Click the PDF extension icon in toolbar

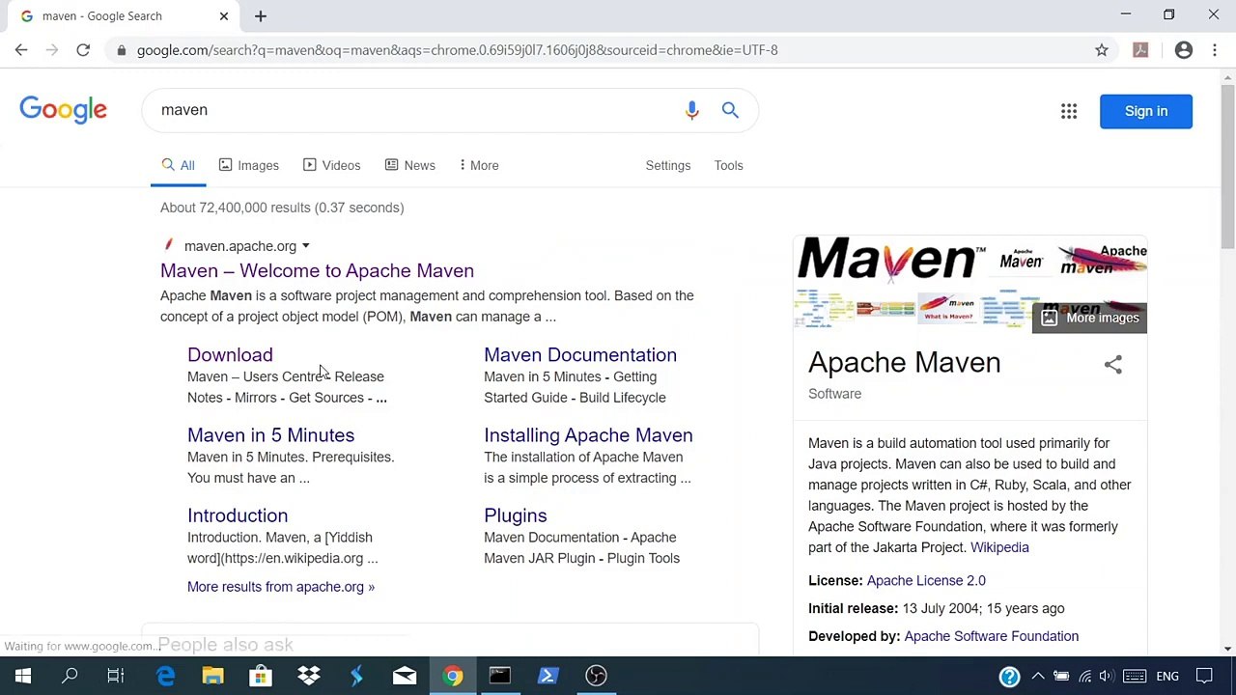tap(1140, 50)
